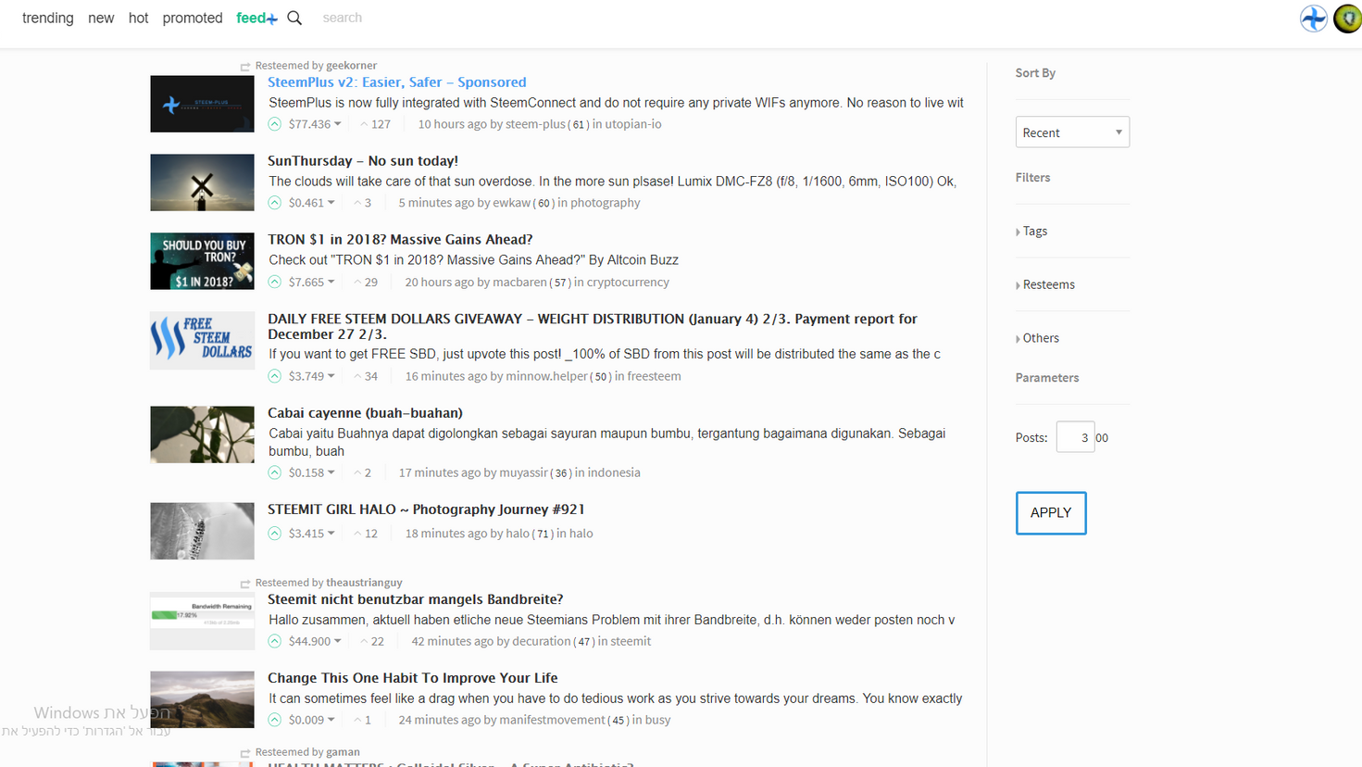Open the photography tag link
This screenshot has height=767, width=1362.
(x=606, y=203)
